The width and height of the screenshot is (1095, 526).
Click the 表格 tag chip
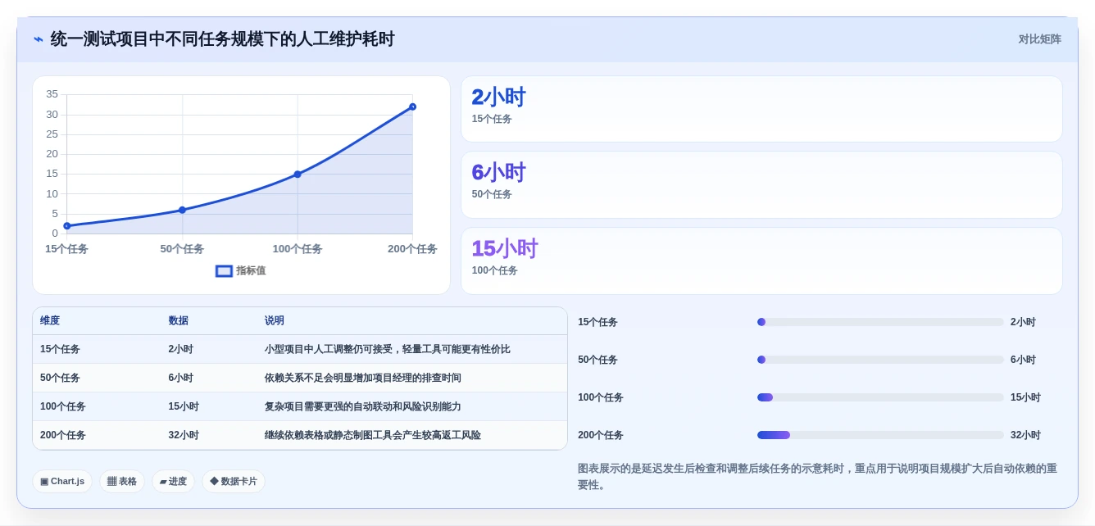tap(122, 482)
